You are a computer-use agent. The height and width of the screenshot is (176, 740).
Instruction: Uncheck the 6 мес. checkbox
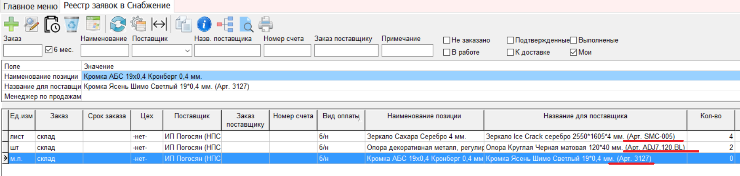pos(49,50)
